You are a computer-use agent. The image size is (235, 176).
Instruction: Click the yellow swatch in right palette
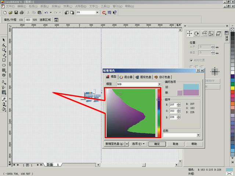232,88
